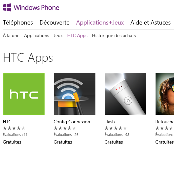
Task: Click the Windows Phone logo icon
Action: (x=7, y=8)
